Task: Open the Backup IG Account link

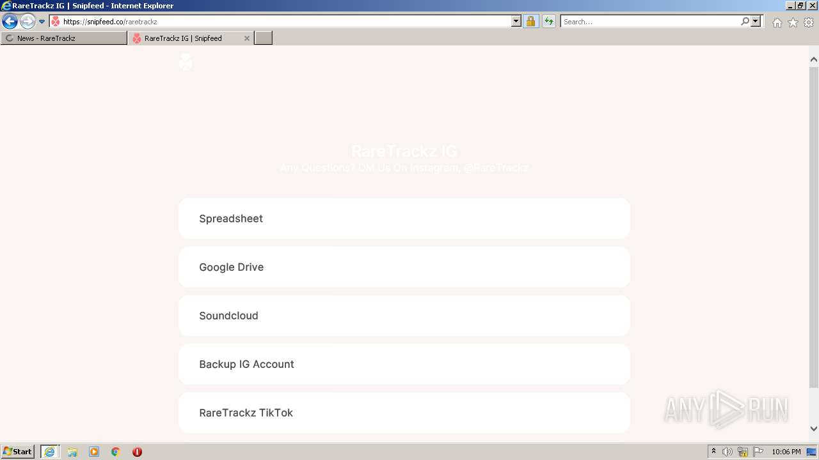Action: point(404,364)
